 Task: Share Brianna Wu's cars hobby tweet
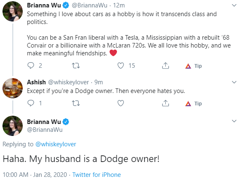165,66
